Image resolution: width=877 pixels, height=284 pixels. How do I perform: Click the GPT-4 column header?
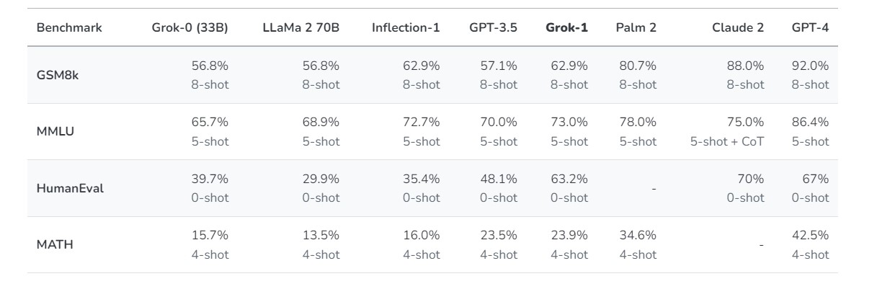pyautogui.click(x=810, y=28)
